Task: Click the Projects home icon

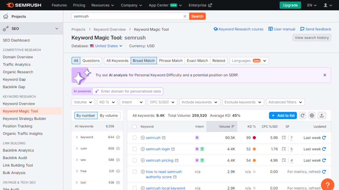Action: point(6,17)
